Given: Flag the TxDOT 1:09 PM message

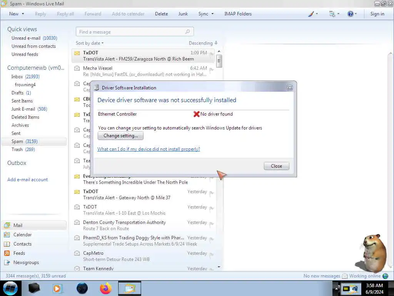Looking at the screenshot, I should click(x=211, y=54).
